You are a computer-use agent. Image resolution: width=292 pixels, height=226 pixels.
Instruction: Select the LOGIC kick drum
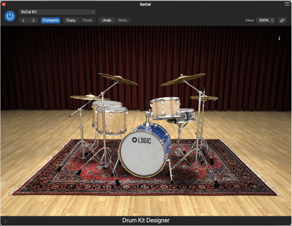point(143,154)
